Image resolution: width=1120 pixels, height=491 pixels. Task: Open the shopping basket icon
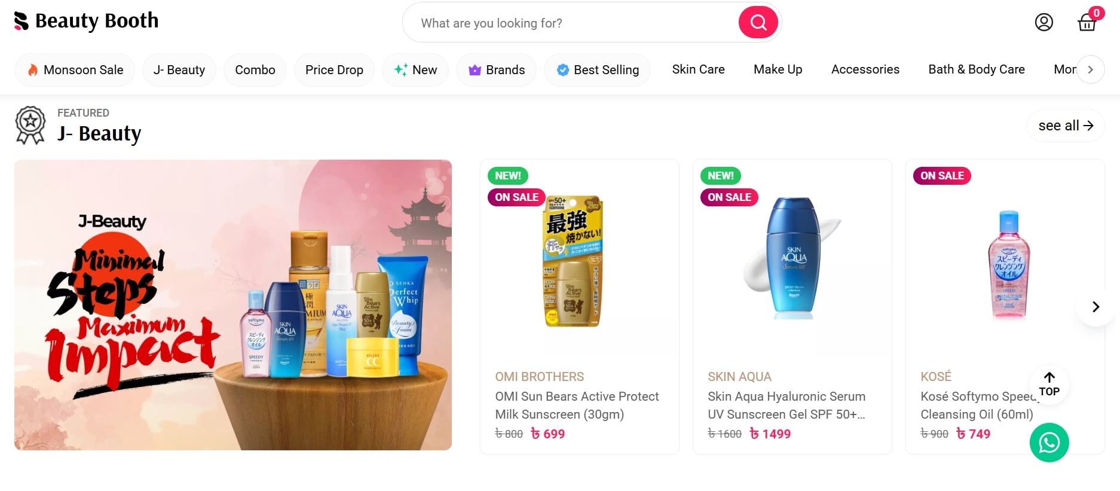pos(1087,23)
